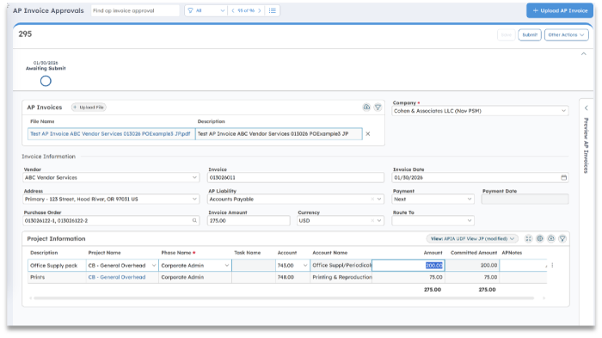Open Project Information grid settings icon
Image resolution: width=602 pixels, height=338 pixels.
(540, 238)
